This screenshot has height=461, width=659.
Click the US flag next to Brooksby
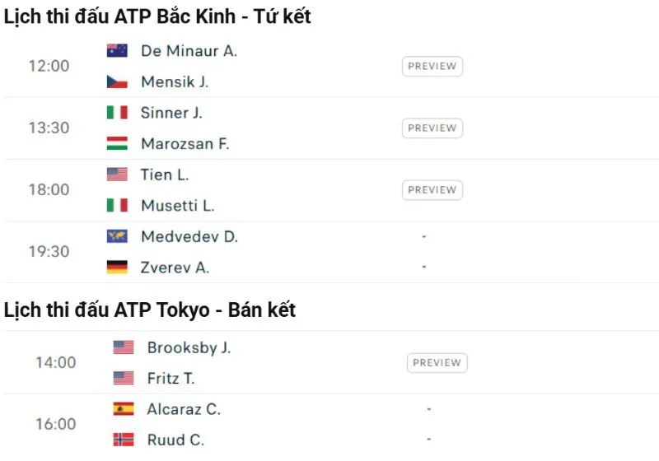coord(124,347)
